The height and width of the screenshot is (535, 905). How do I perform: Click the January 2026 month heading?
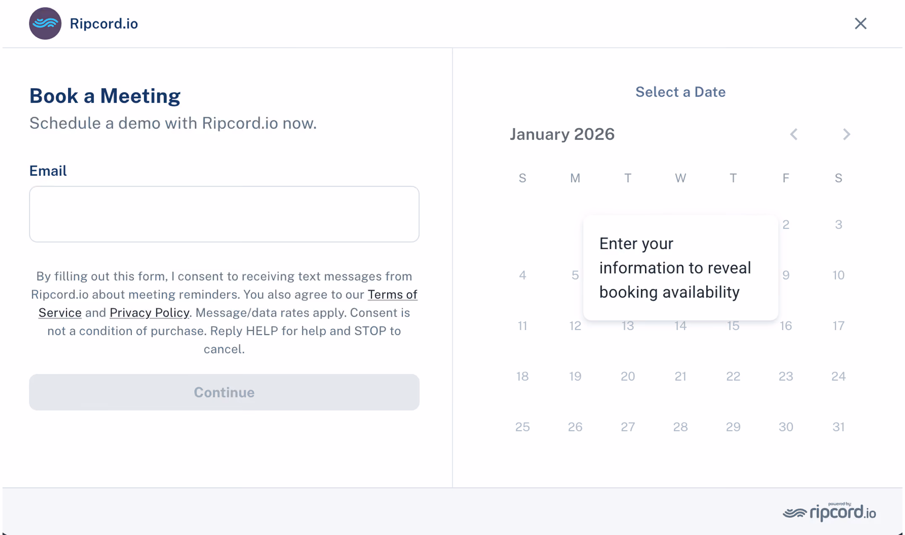pos(562,134)
